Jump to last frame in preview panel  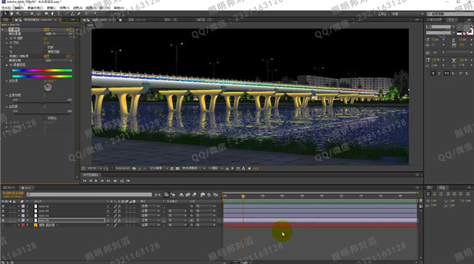coord(108,181)
